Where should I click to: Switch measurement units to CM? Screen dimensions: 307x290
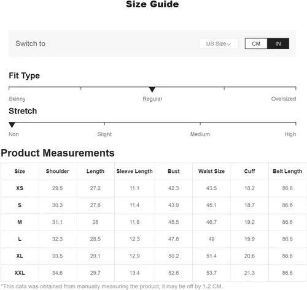pyautogui.click(x=256, y=44)
